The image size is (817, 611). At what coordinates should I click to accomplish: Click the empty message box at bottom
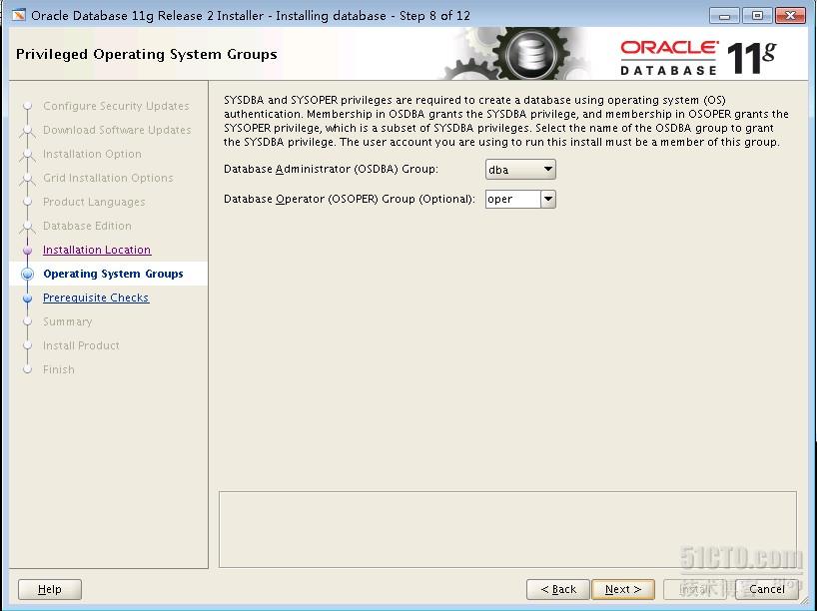[x=507, y=529]
